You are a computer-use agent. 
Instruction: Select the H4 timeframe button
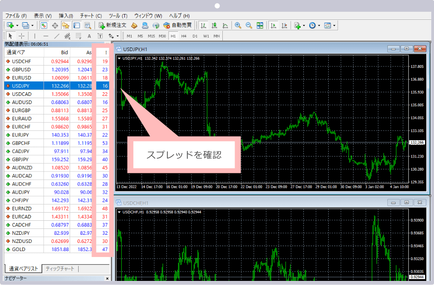[x=184, y=36]
